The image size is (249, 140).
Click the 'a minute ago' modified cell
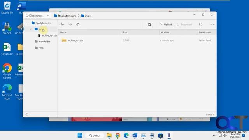tap(167, 40)
